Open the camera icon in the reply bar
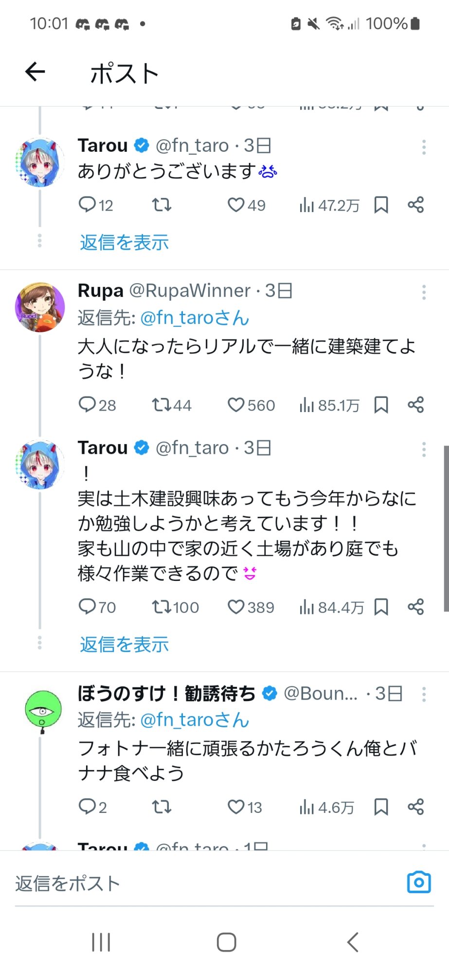Viewport: 449px width, 973px height. click(418, 882)
